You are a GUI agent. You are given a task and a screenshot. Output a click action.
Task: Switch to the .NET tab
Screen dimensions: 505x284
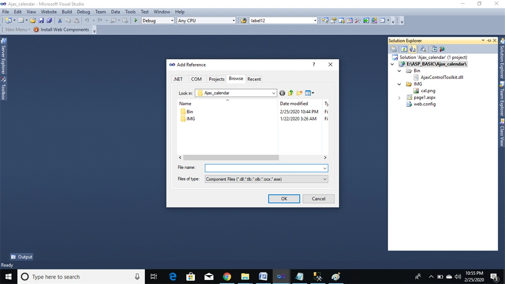pyautogui.click(x=178, y=79)
